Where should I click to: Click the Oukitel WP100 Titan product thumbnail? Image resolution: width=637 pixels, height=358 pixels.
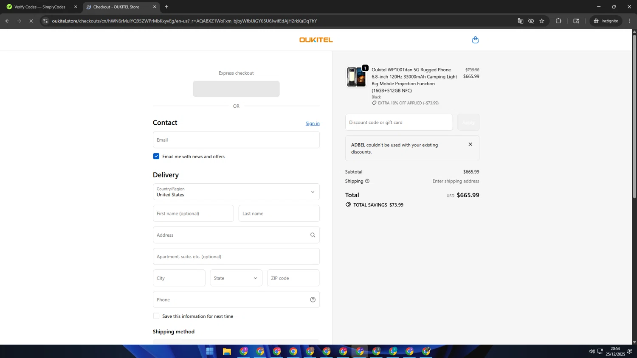coord(356,77)
